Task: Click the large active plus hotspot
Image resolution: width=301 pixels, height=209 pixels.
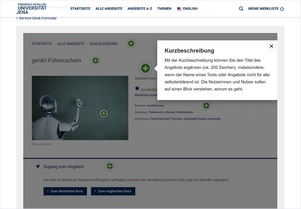Action: pyautogui.click(x=145, y=68)
